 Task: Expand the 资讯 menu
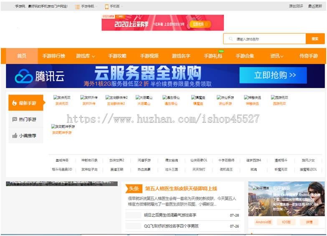point(277,56)
